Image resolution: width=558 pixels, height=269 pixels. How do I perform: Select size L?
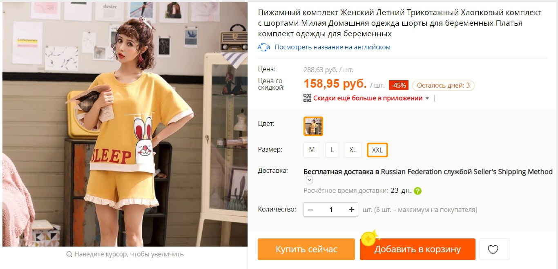[332, 150]
